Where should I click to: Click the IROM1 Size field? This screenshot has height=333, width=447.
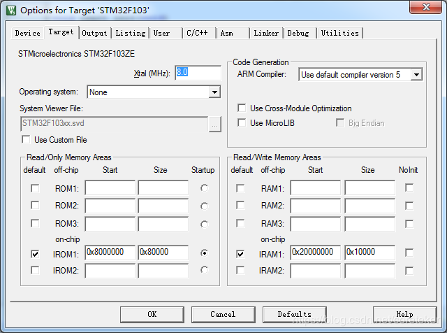pos(163,252)
